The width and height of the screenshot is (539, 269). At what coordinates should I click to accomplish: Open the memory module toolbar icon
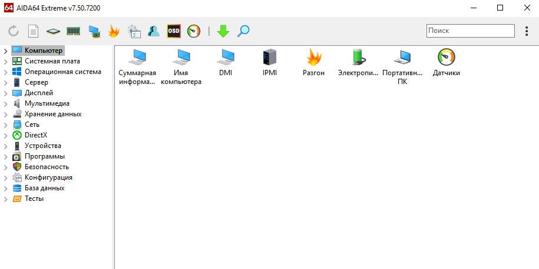click(73, 31)
